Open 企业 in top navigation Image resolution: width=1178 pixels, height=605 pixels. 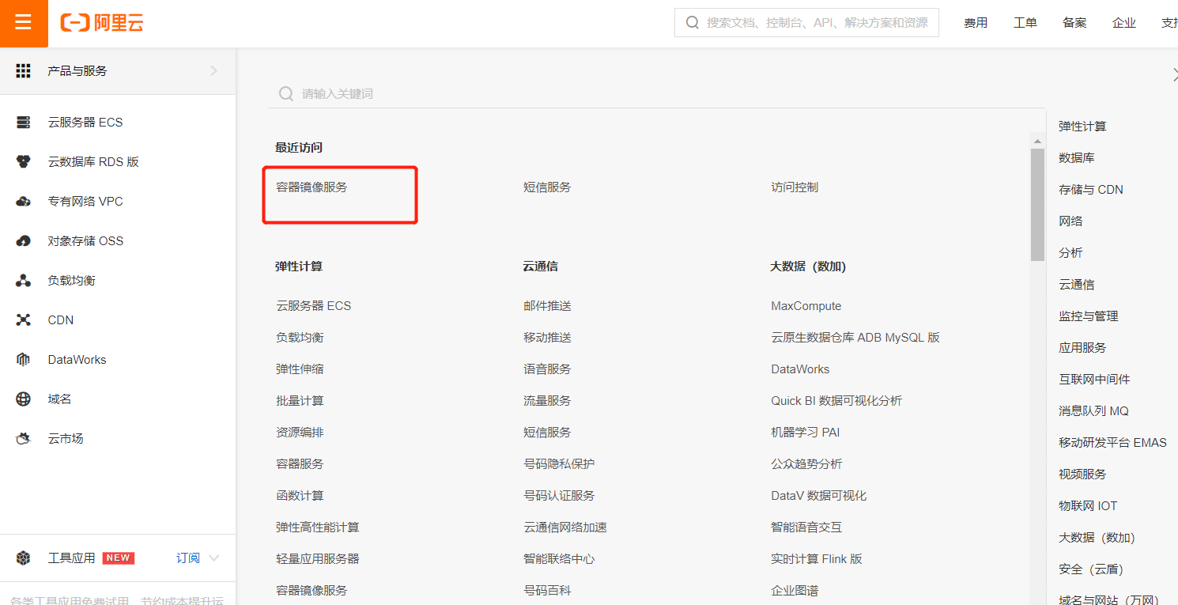[x=1124, y=23]
